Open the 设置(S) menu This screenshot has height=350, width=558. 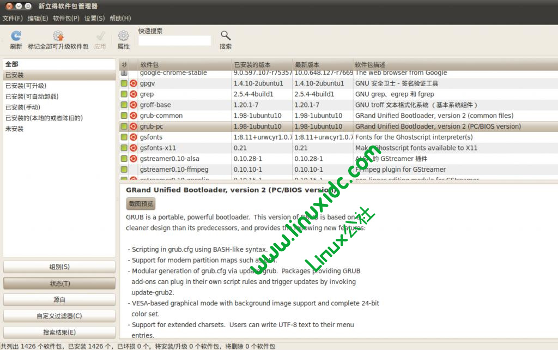tap(94, 18)
